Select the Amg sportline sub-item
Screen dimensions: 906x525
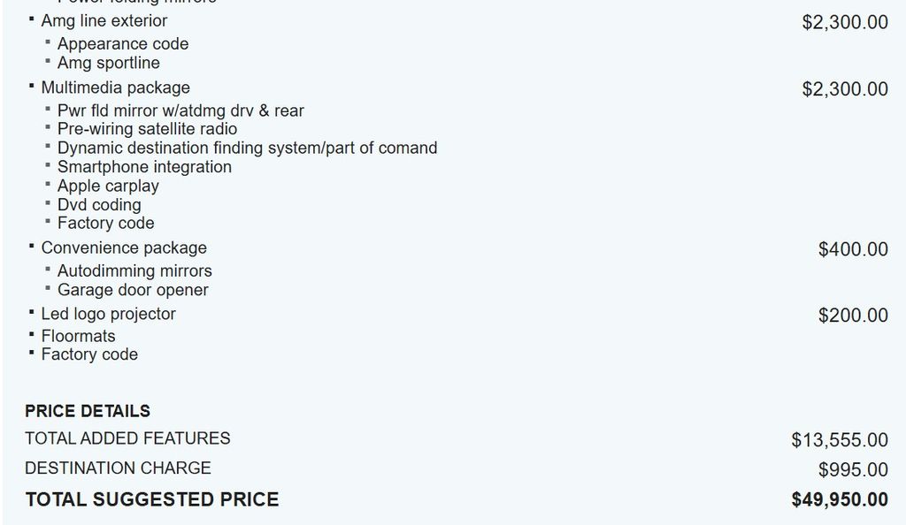tap(108, 63)
